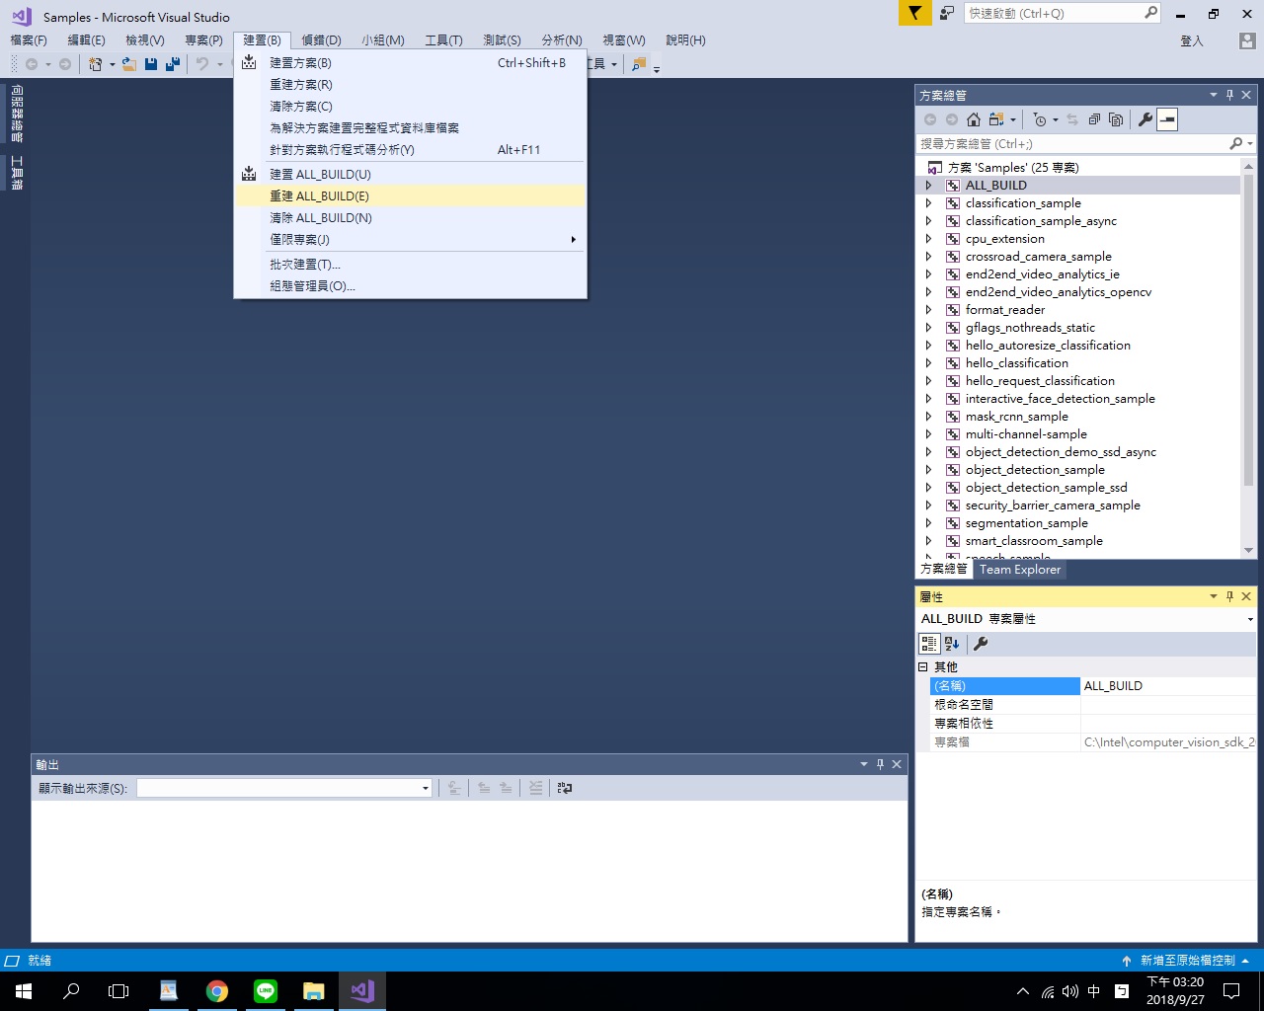Expand the cpu_extension project node
This screenshot has height=1011, width=1264.
click(928, 239)
